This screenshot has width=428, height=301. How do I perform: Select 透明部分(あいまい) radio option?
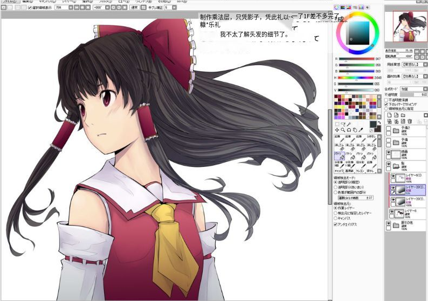pos(336,187)
